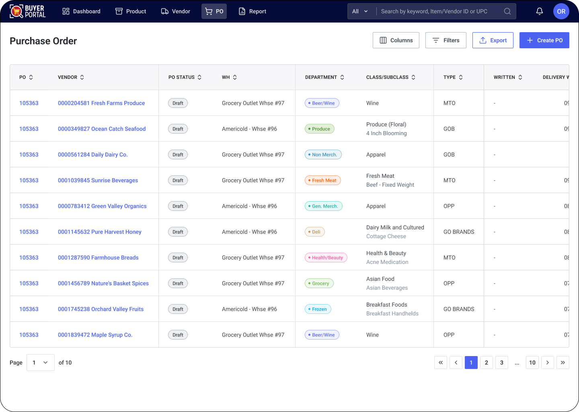Click the Export button
Screen dimensions: 579x412
[493, 40]
